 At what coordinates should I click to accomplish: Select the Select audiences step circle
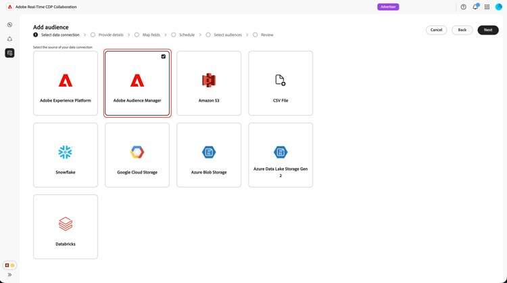[x=208, y=35]
